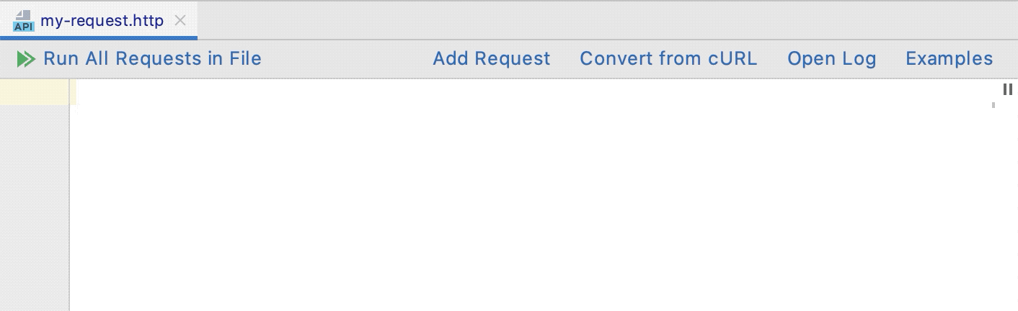Click the green Run All Requests arrows icon
1018x311 pixels.
tap(26, 59)
